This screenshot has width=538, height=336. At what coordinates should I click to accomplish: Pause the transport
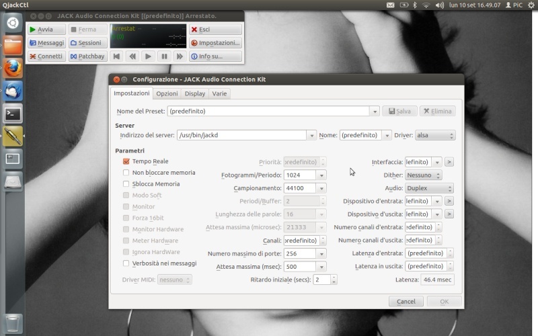coord(164,56)
